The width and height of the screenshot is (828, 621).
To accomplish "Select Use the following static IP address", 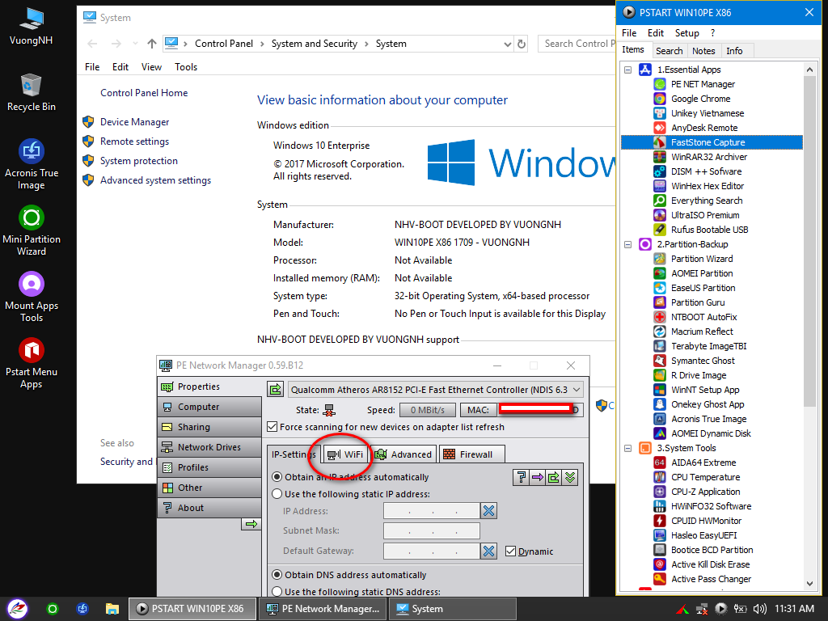I will pos(277,494).
